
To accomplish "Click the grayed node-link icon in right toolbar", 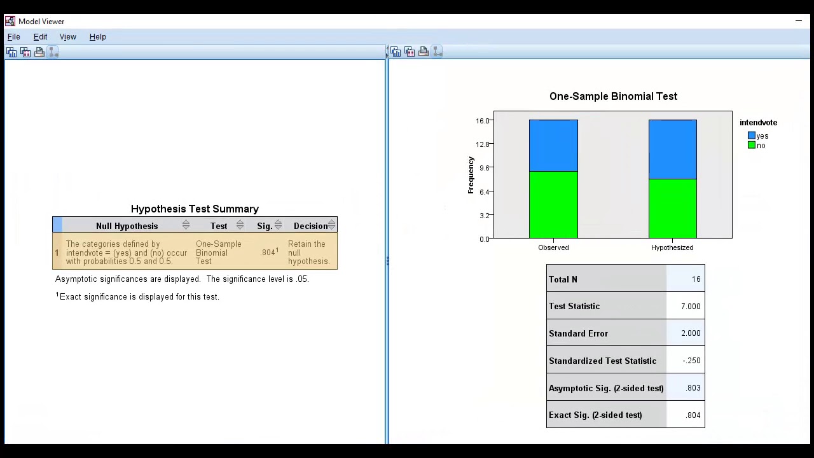I will (x=438, y=52).
